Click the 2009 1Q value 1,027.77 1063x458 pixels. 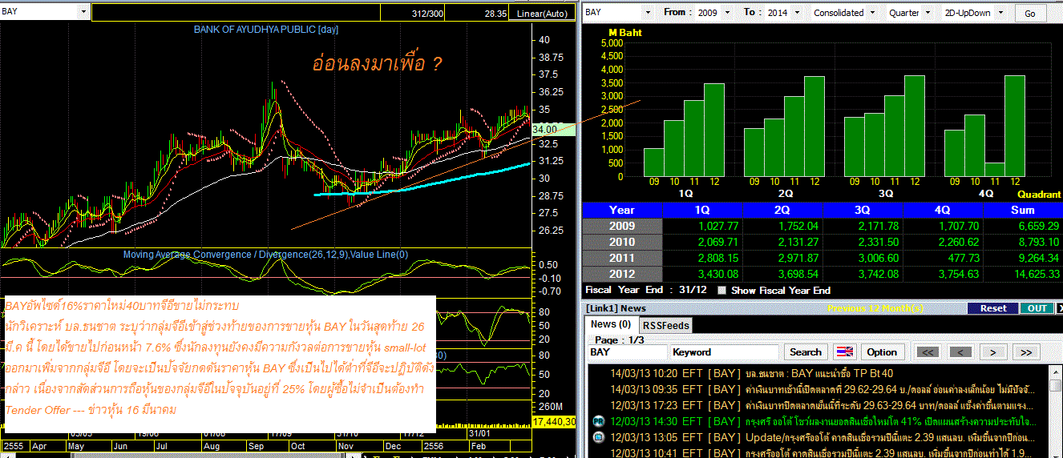[x=719, y=226]
